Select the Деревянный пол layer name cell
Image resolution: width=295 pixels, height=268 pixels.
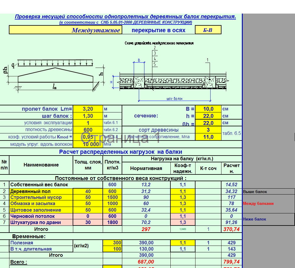click(41, 191)
